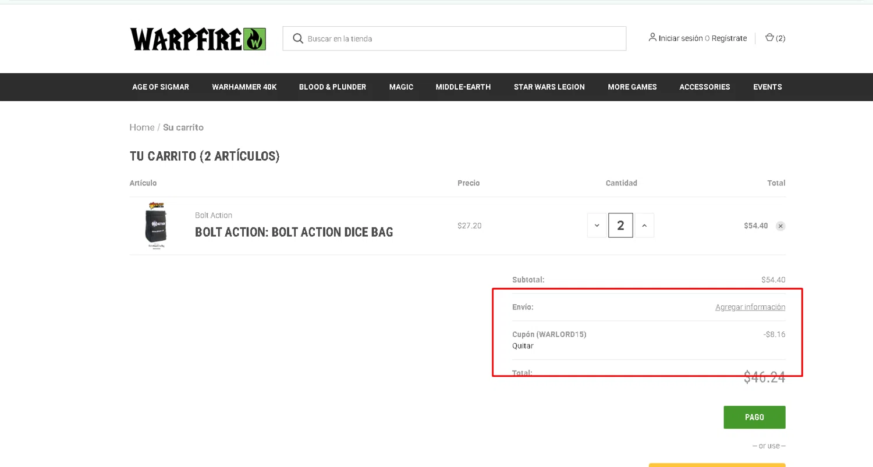
Task: Click 'Agregar información' shipping link
Action: tap(750, 307)
